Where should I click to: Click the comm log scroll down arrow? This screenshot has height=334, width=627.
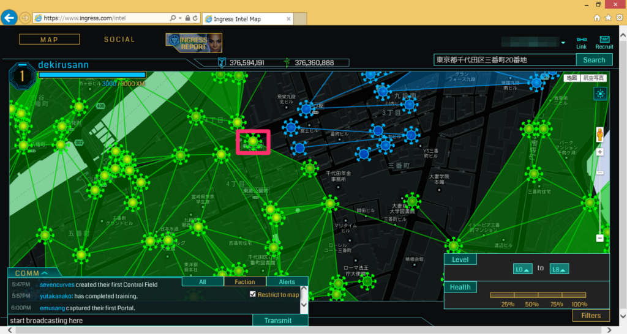304,305
